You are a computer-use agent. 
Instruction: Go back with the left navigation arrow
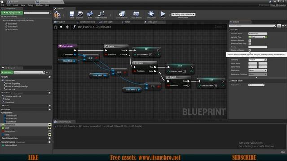click(61, 27)
